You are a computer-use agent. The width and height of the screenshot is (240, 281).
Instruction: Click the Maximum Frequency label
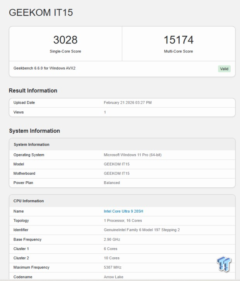click(x=31, y=267)
